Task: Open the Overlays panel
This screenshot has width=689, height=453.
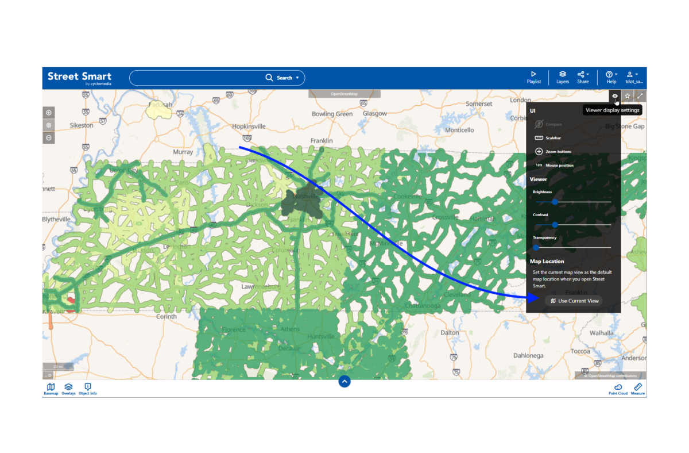Action: [x=68, y=389]
